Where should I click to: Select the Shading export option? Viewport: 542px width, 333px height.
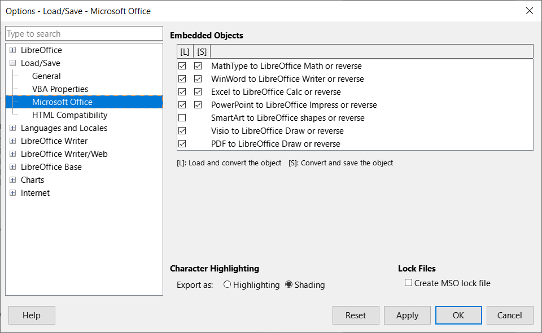tap(289, 284)
